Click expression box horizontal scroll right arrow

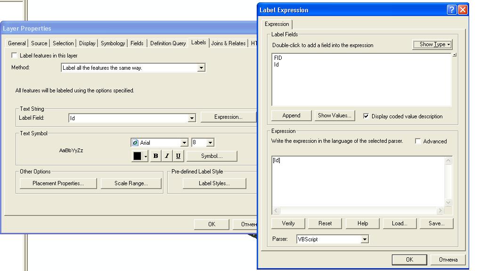440,211
